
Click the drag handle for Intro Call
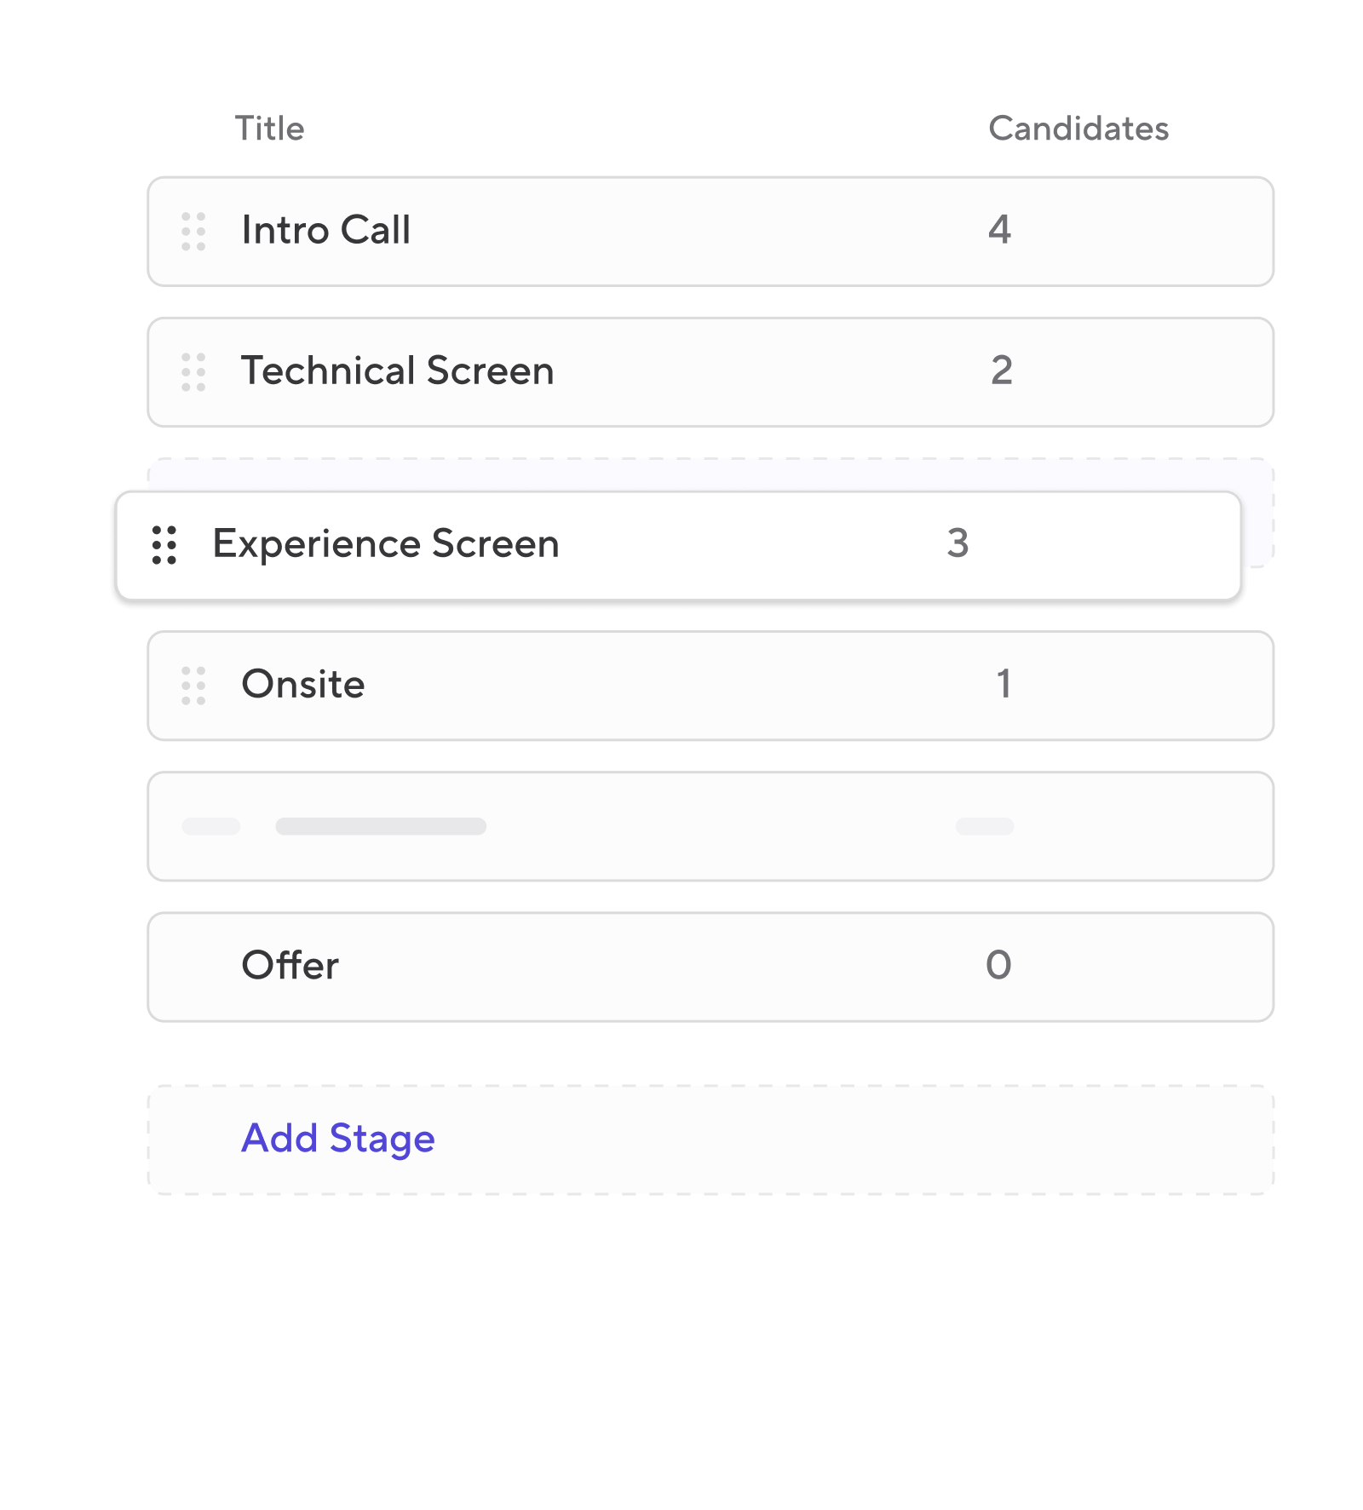click(x=193, y=231)
